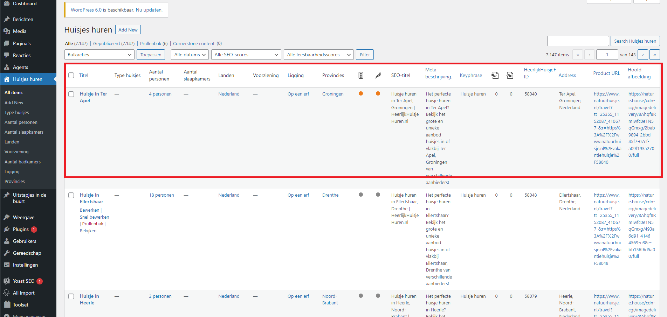Image resolution: width=667 pixels, height=317 pixels.
Task: Click the Search Huisjes huren button
Action: (x=635, y=41)
